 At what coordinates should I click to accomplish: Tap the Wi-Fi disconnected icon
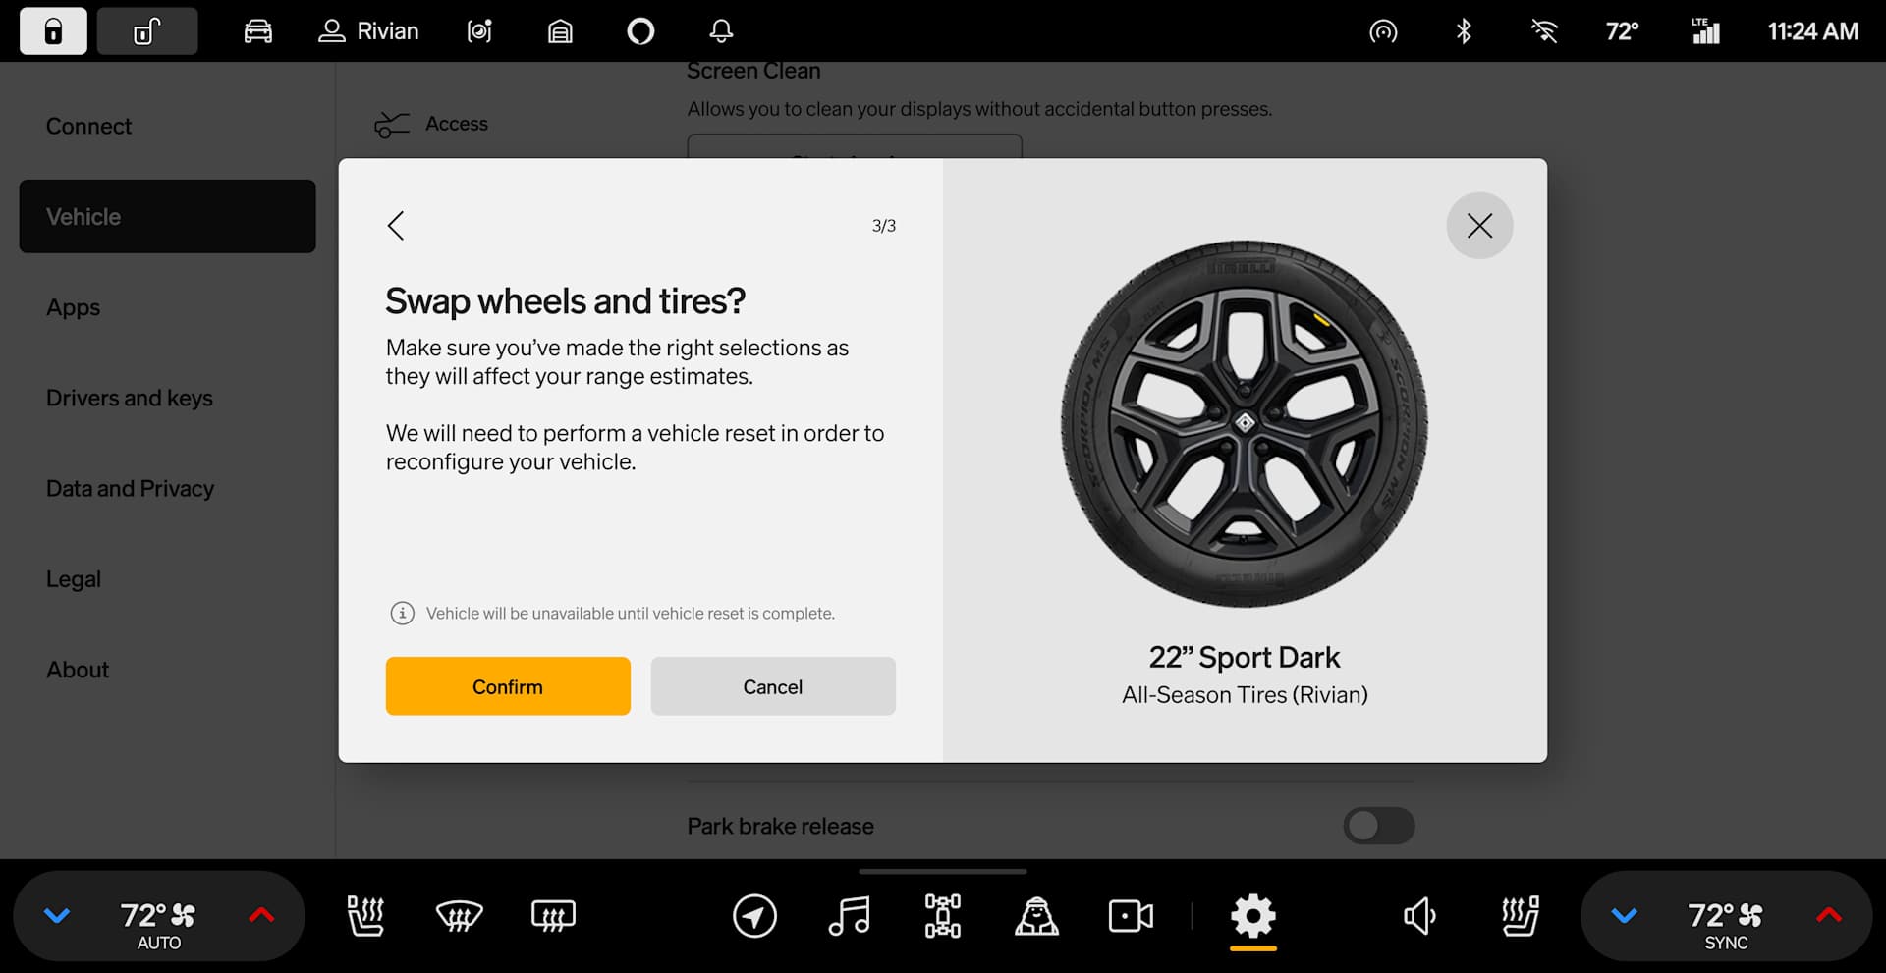tap(1544, 31)
